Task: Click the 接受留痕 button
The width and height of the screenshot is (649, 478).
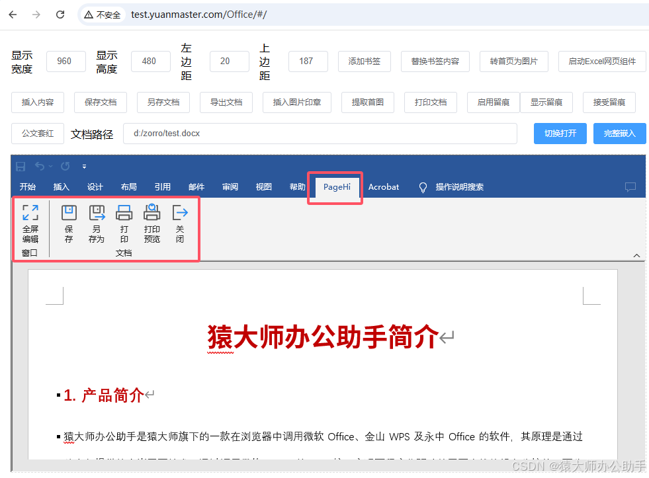Action: tap(609, 102)
